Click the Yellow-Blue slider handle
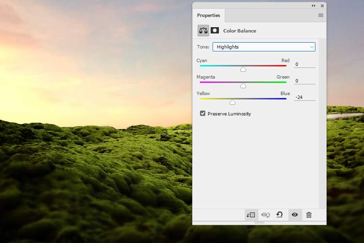 (232, 102)
